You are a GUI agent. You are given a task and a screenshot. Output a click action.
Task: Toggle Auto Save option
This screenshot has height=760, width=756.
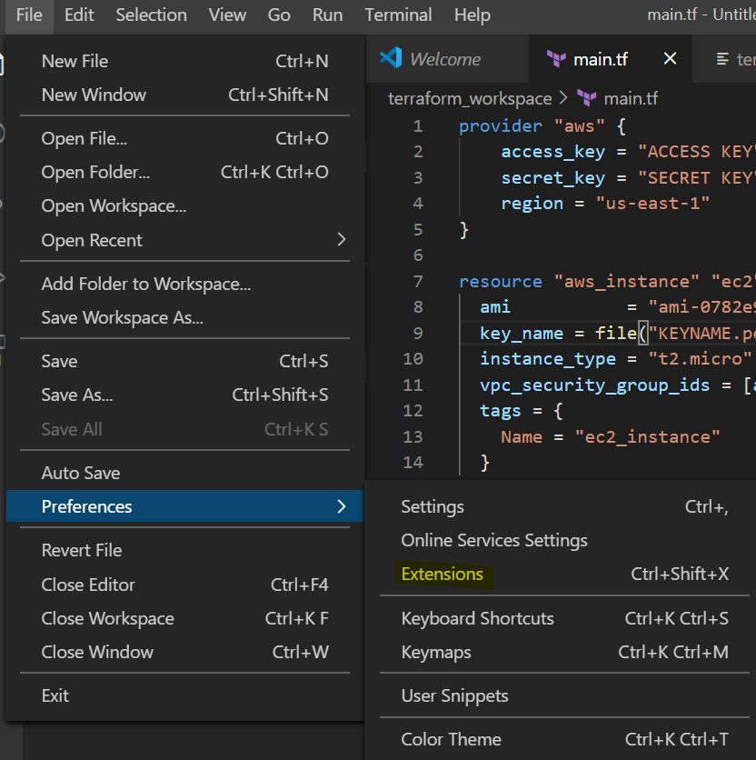[184, 473]
